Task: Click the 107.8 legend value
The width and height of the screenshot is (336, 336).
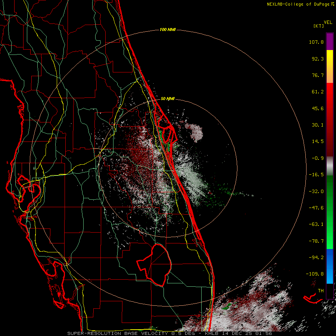Action: point(316,42)
